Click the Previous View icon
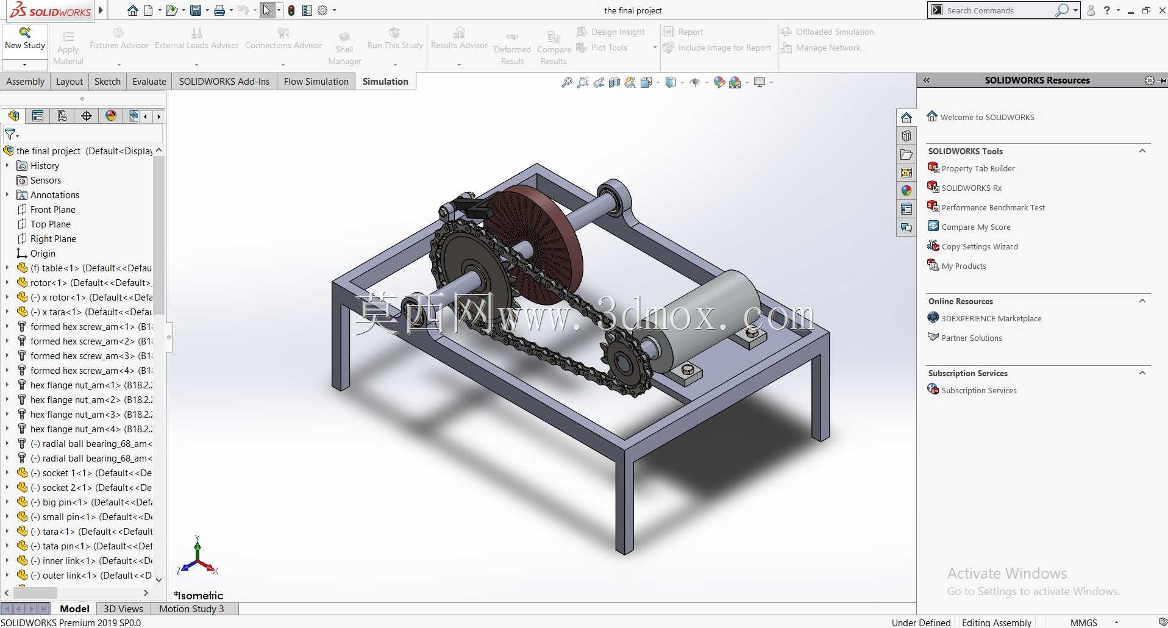 pyautogui.click(x=599, y=82)
